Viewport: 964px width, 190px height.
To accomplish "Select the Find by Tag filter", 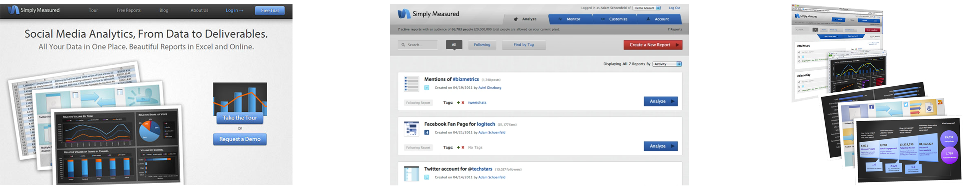I will (524, 45).
